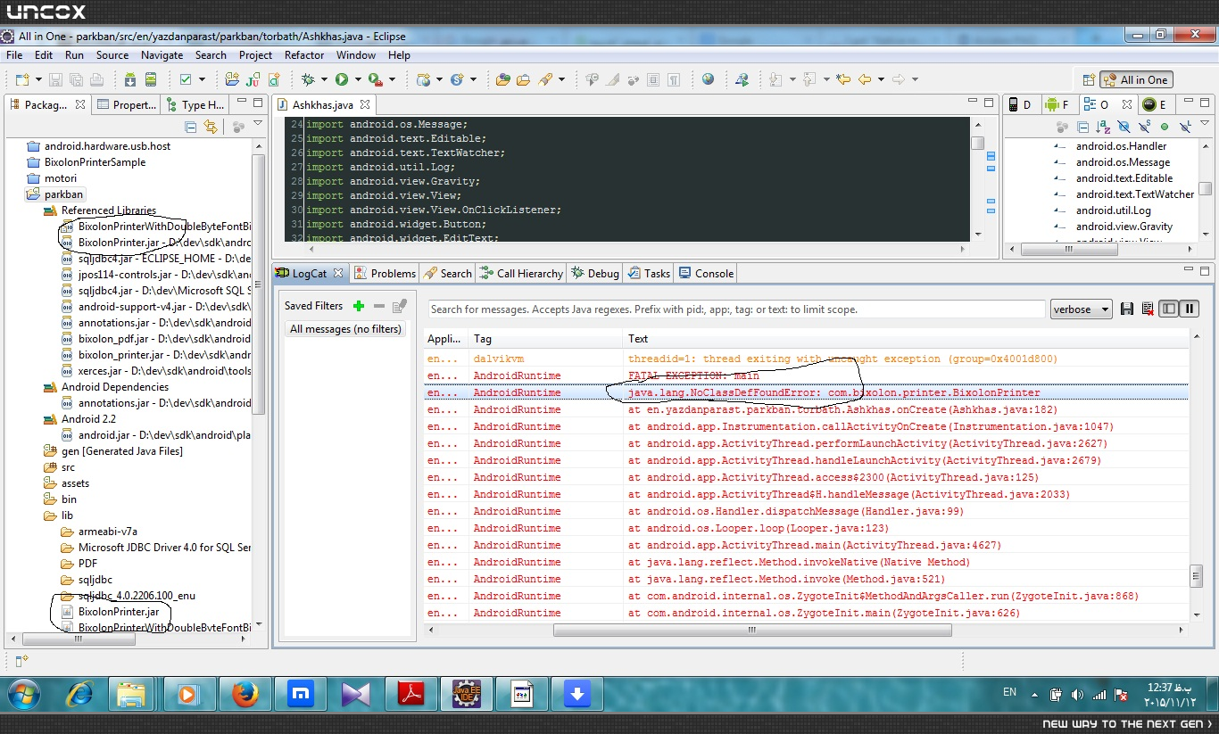Open the Android SDK Manager toolbar icon
Image resolution: width=1219 pixels, height=734 pixels.
pyautogui.click(x=130, y=79)
